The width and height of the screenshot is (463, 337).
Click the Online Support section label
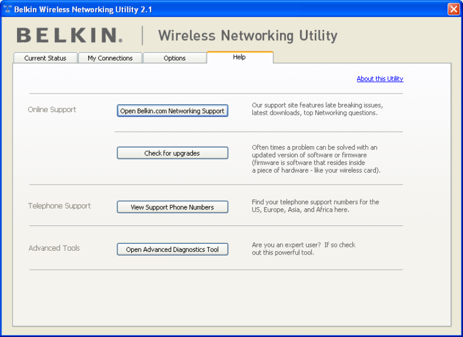tap(52, 109)
